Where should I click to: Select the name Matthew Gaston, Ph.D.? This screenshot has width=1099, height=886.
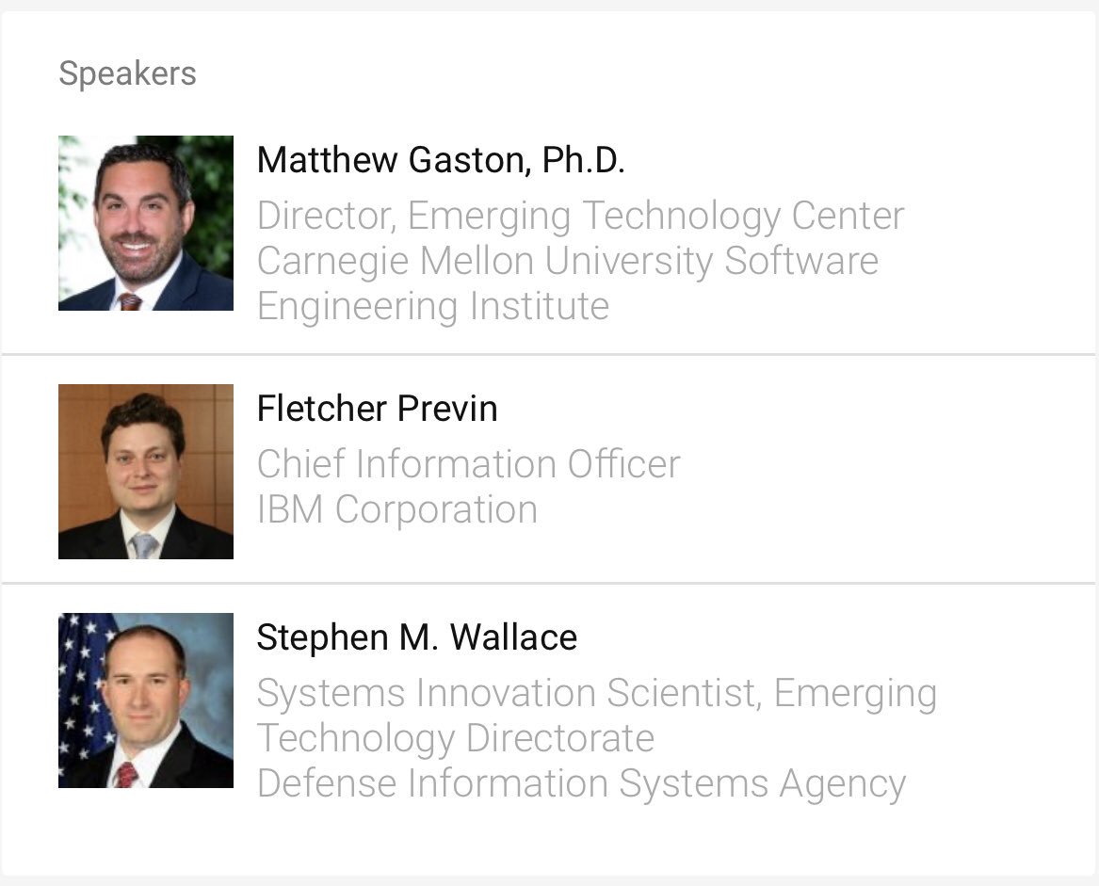[440, 160]
